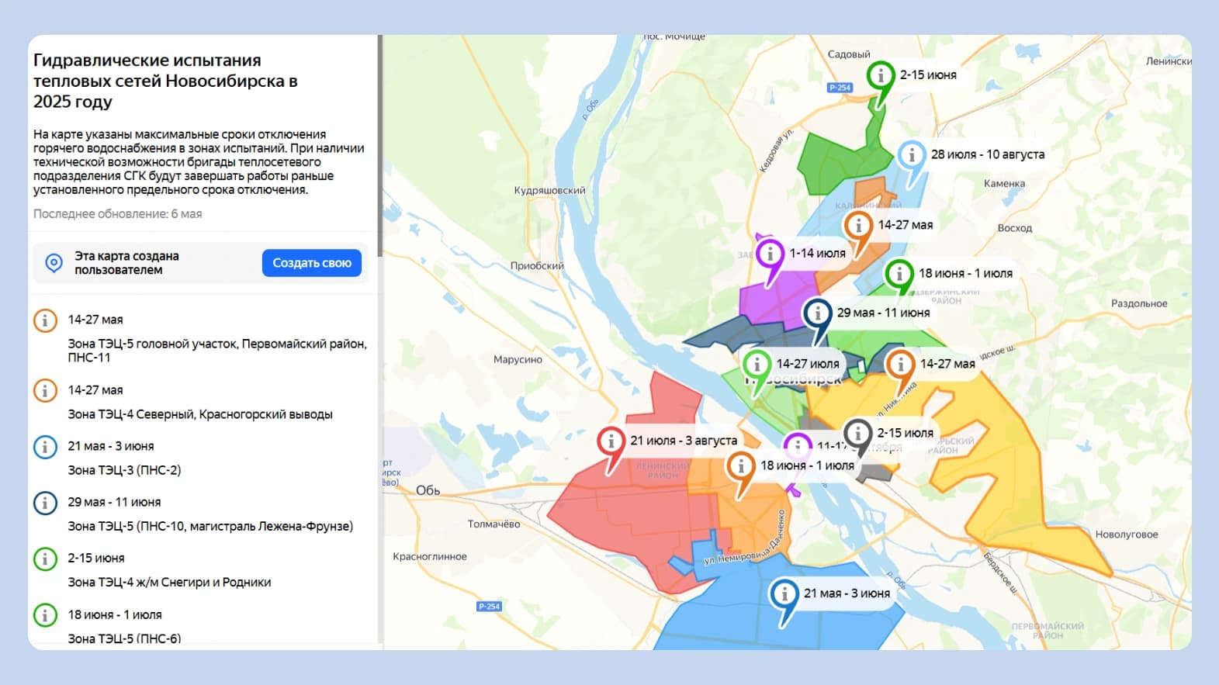1219x685 pixels.
Task: Open the list entry 'Зона ТЭЦ-5 (ПНС-6)'
Action: (x=203, y=625)
